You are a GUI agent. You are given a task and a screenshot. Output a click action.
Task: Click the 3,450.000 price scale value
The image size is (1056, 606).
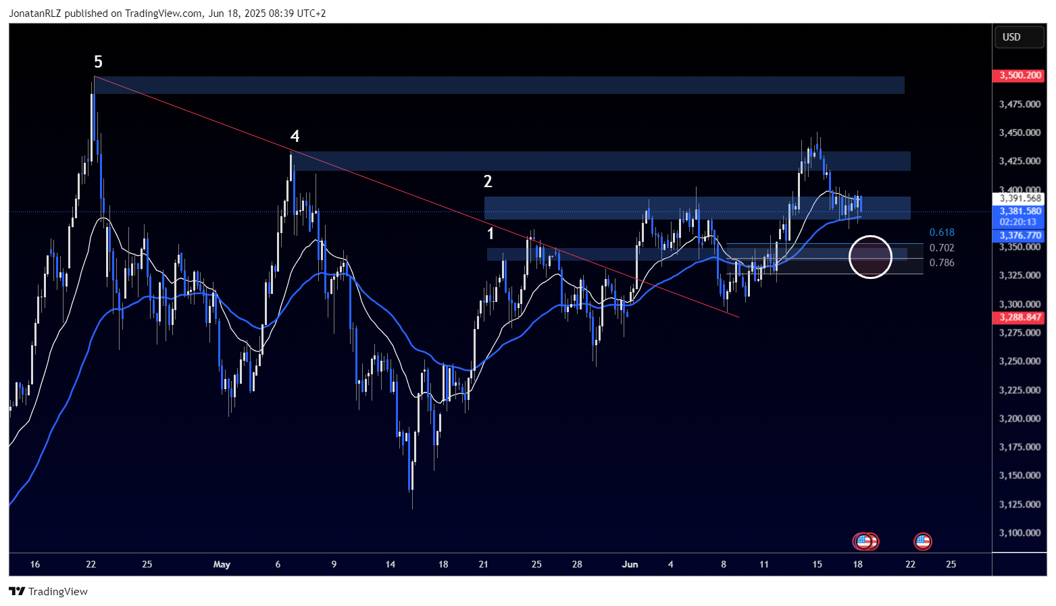coord(1020,132)
